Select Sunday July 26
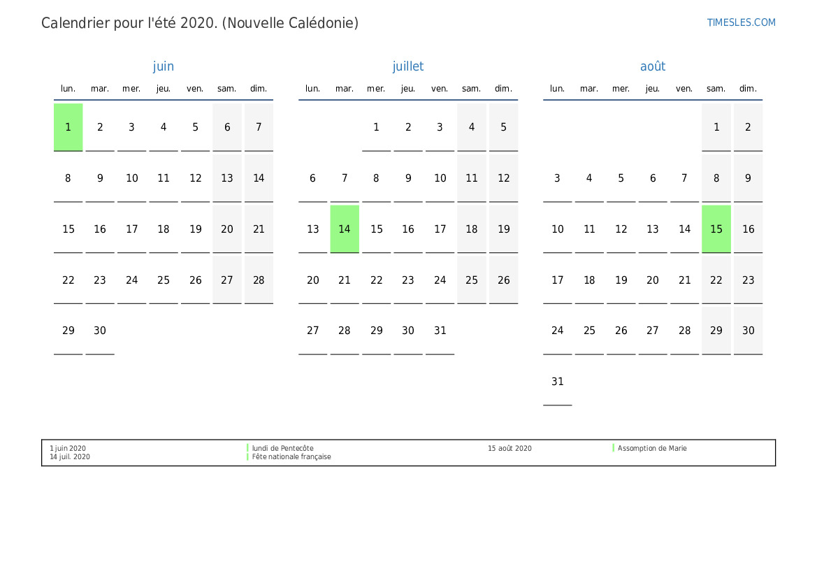The image size is (817, 578). click(x=504, y=280)
